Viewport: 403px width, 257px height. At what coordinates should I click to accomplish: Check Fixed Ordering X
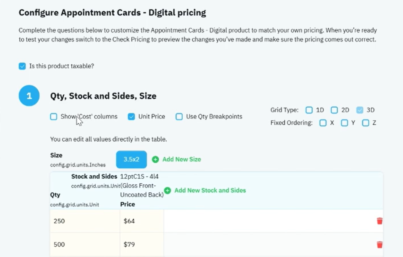323,123
